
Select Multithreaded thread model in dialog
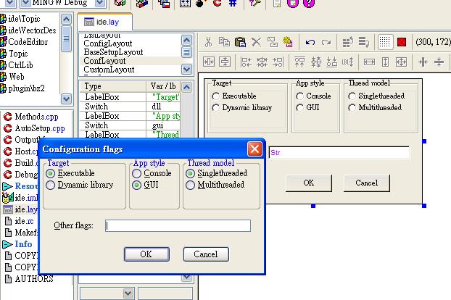pos(191,186)
